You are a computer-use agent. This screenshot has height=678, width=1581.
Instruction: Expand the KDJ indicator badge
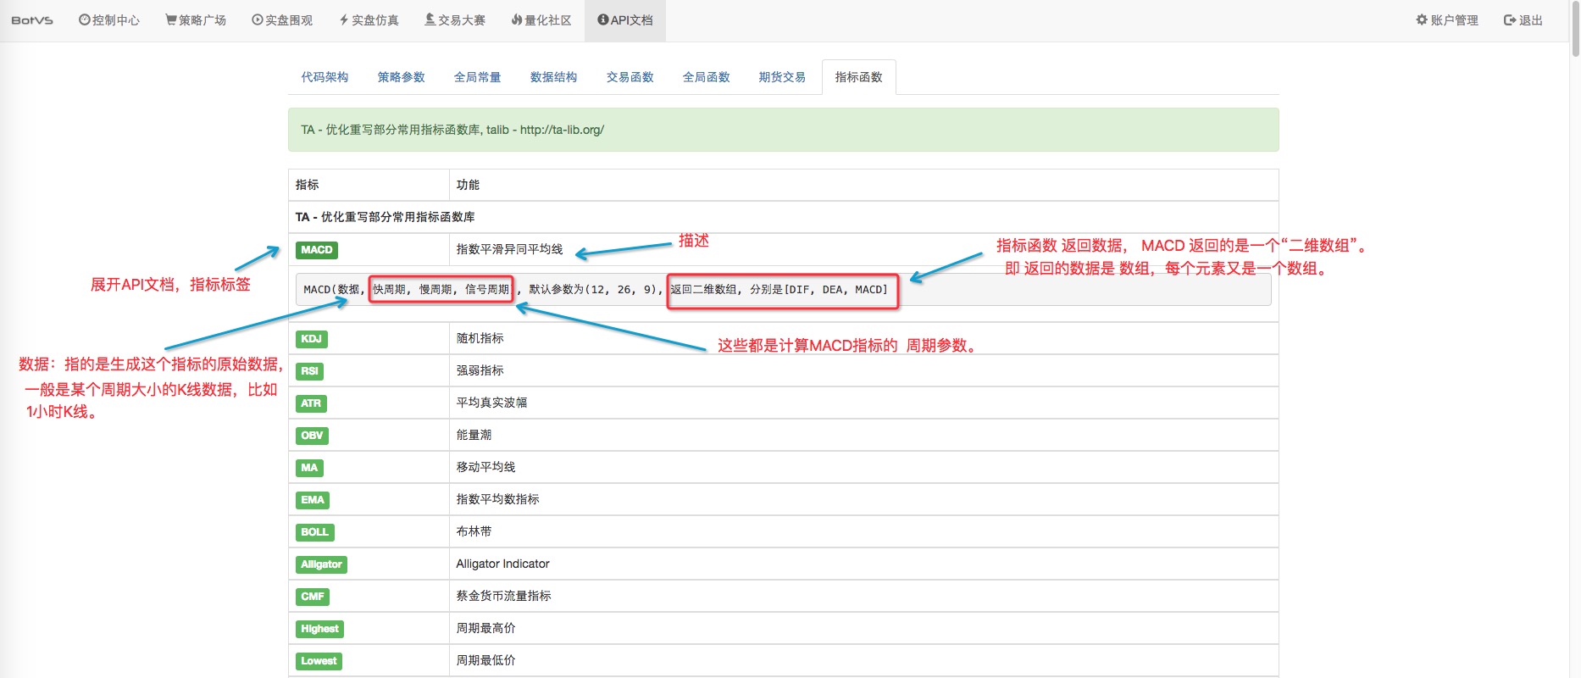point(311,339)
